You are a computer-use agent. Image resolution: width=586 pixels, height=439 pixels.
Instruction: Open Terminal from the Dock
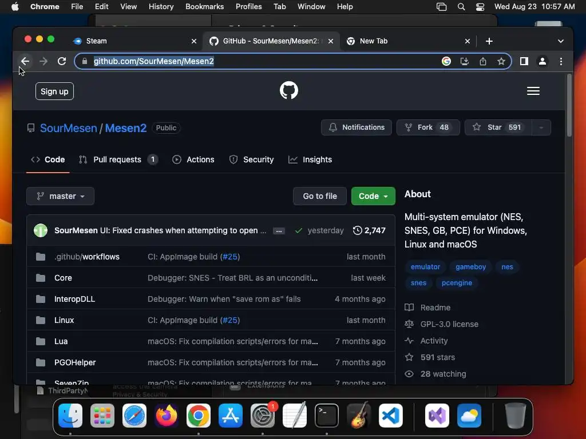(327, 416)
